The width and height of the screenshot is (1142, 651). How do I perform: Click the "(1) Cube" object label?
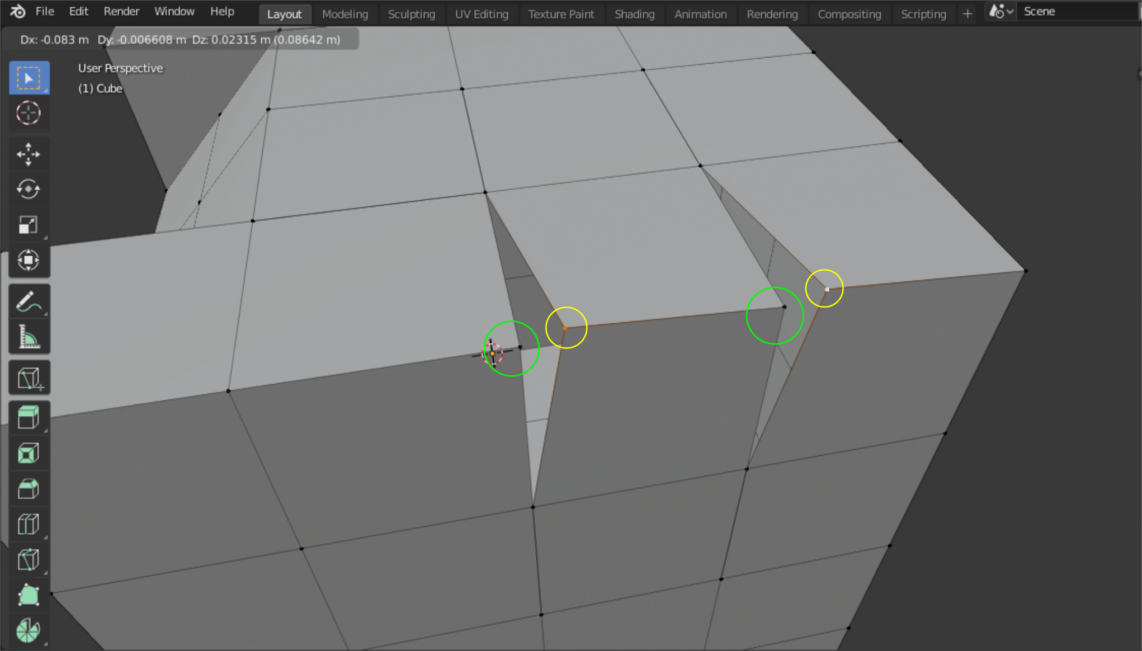(x=100, y=88)
